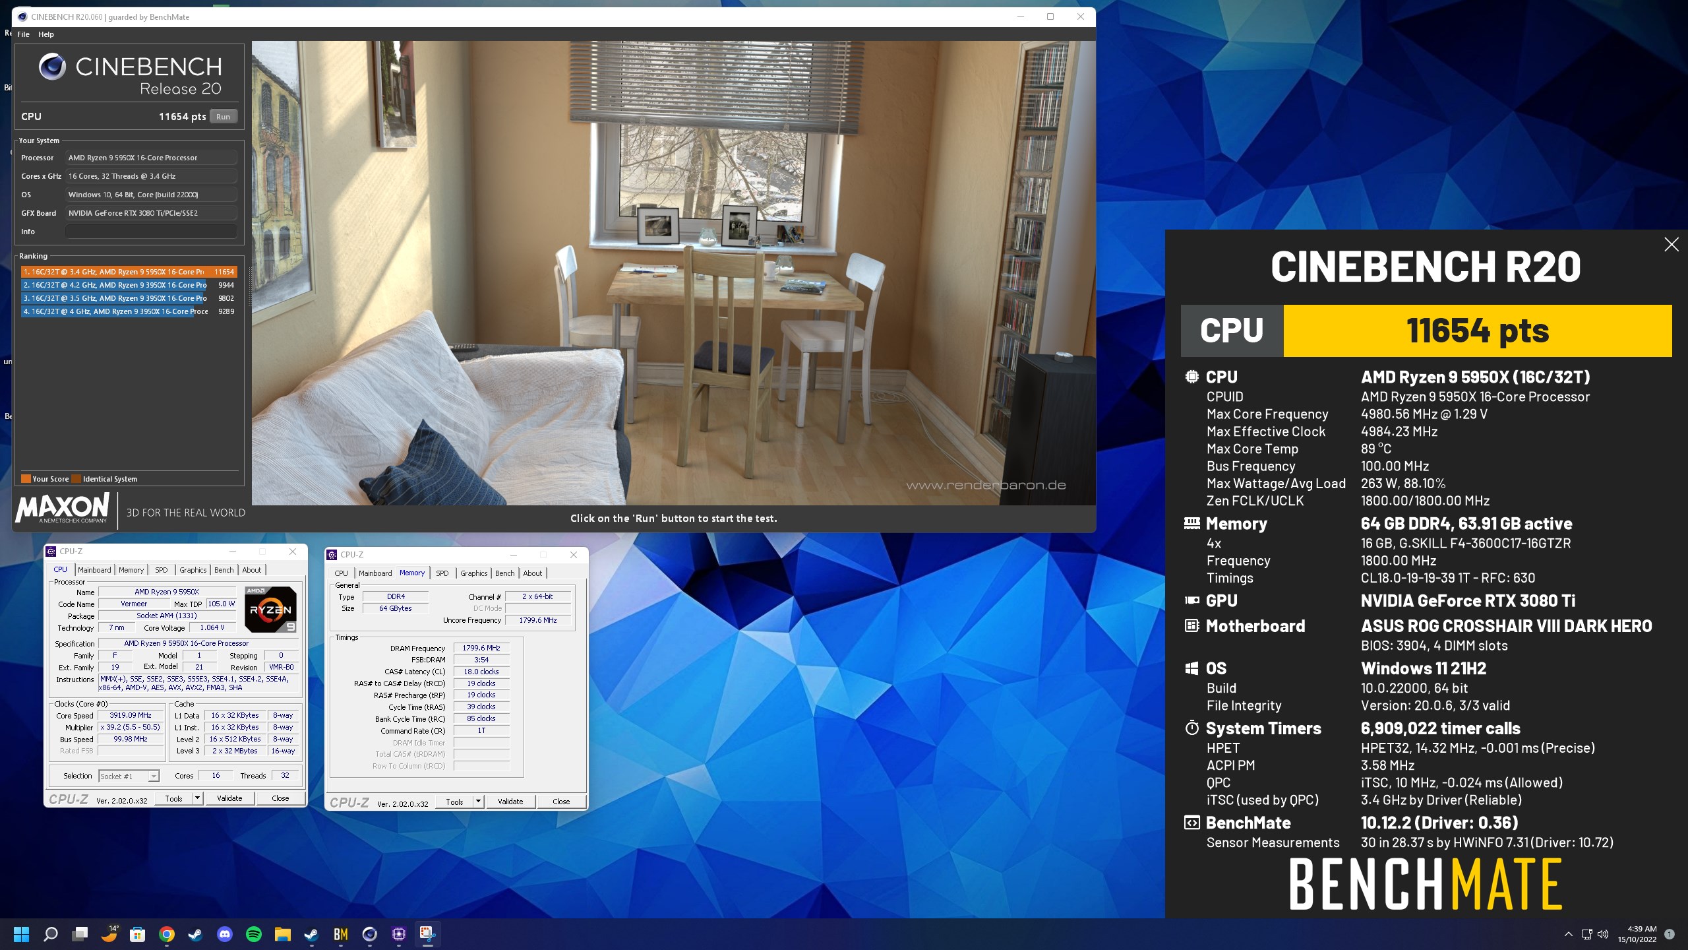This screenshot has height=950, width=1688.
Task: Open About tab in CPU-Z memory-timings window
Action: (x=532, y=573)
